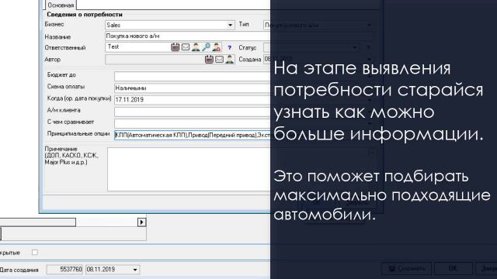Toggle the checkbox next to крытые
Image resolution: width=497 pixels, height=279 pixels.
[x=35, y=252]
